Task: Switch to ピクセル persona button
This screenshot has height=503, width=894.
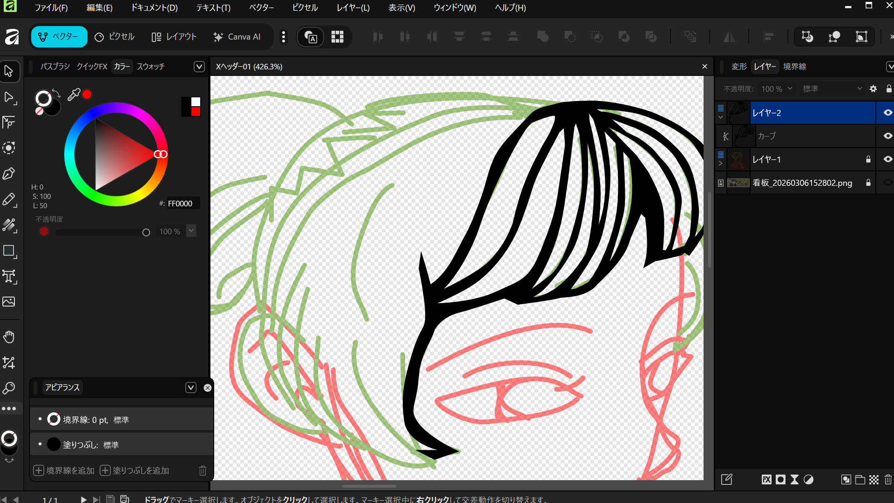Action: (x=115, y=37)
